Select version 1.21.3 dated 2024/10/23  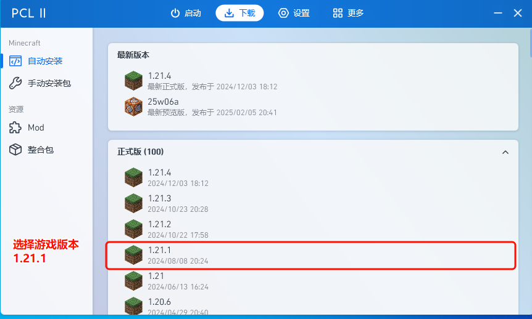tap(311, 203)
